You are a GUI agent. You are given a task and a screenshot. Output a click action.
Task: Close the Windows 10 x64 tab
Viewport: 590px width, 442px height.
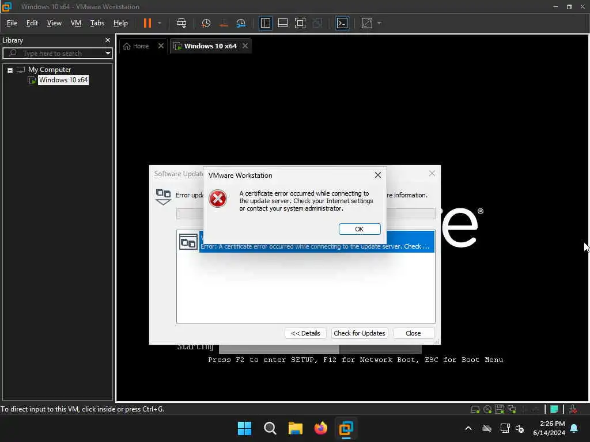(x=245, y=46)
